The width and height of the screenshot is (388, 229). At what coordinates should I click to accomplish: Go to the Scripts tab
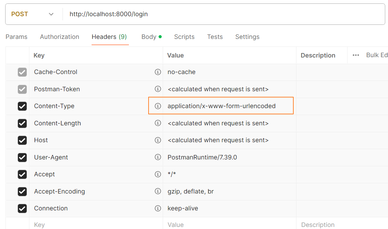pyautogui.click(x=184, y=37)
